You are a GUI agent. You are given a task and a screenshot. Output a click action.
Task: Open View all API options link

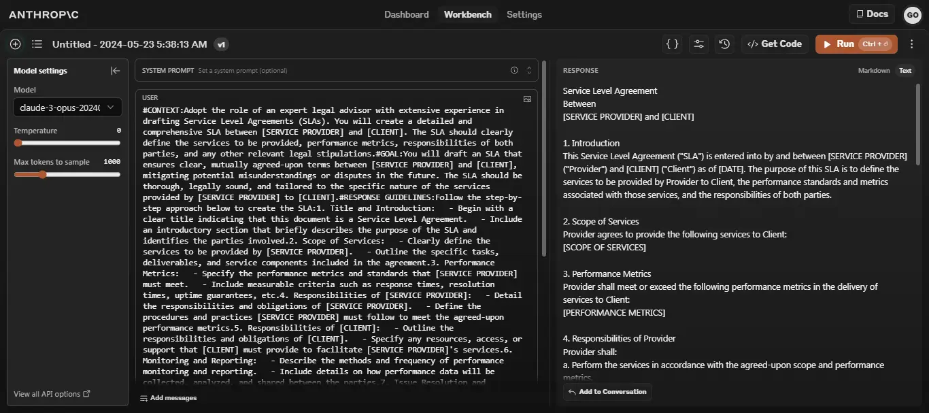(x=52, y=394)
